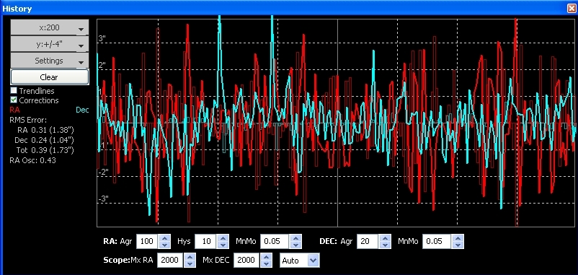Viewport: 578px width, 275px height.
Task: Click the cyan Dec legend label
Action: click(x=82, y=110)
